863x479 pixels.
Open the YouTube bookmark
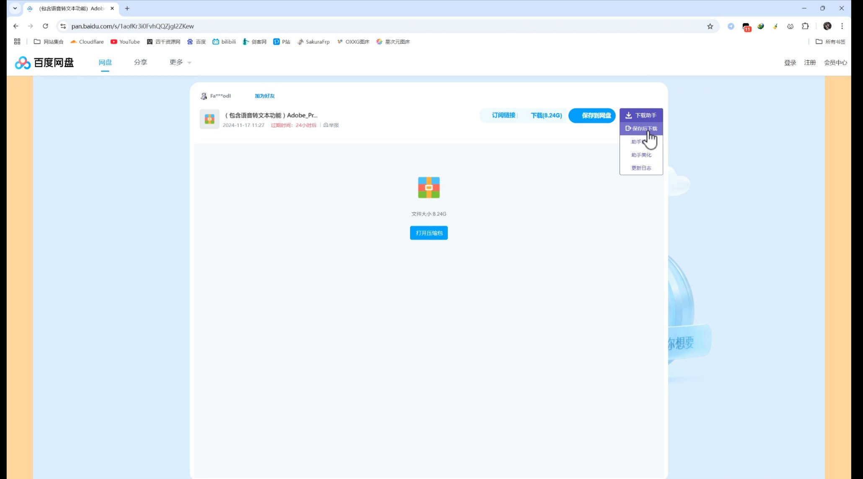tap(125, 41)
